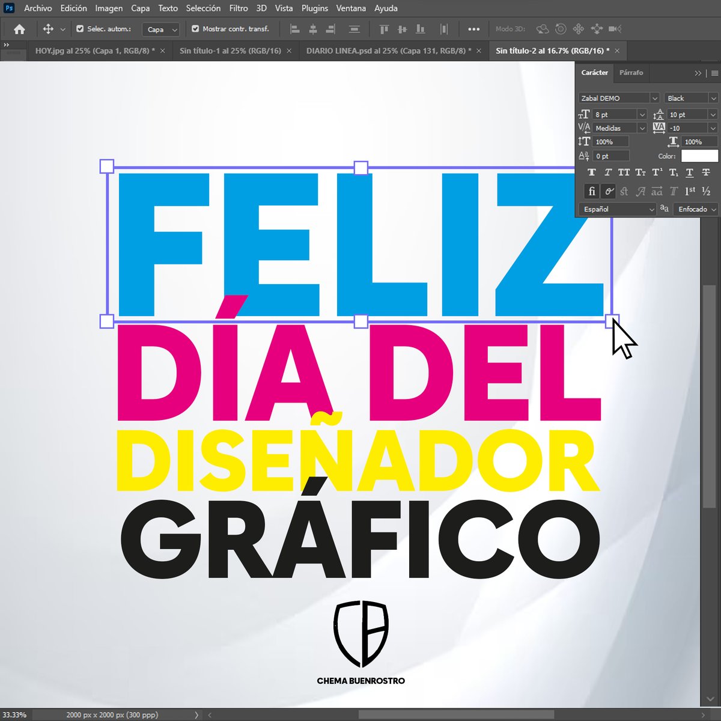
Task: Align right edges icon
Action: [330, 29]
